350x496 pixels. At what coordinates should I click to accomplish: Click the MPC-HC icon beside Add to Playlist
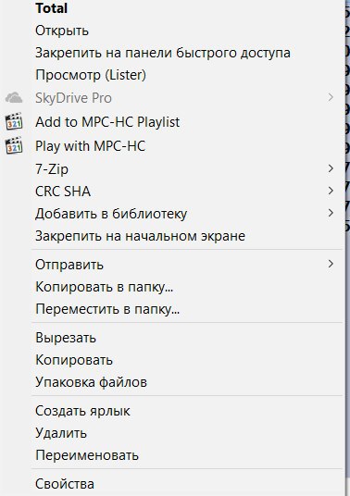tap(14, 121)
